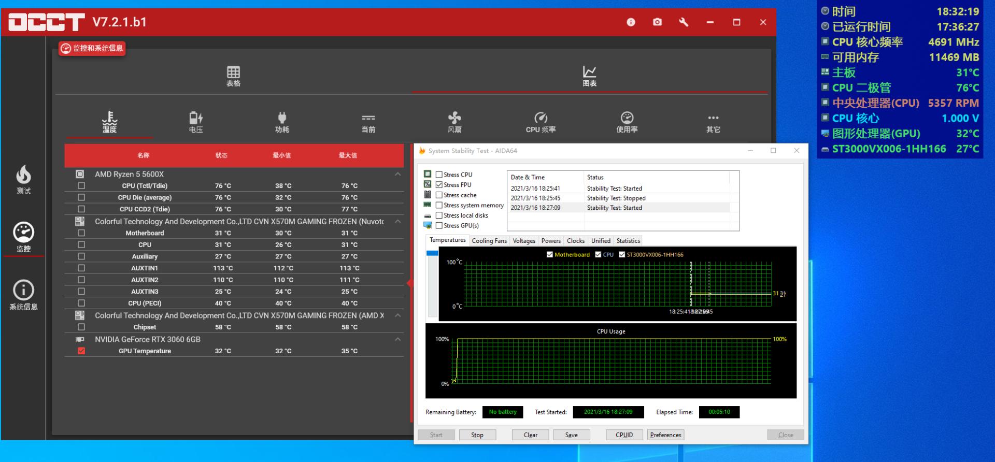
Task: Take a screenshot with the camera icon
Action: (657, 22)
